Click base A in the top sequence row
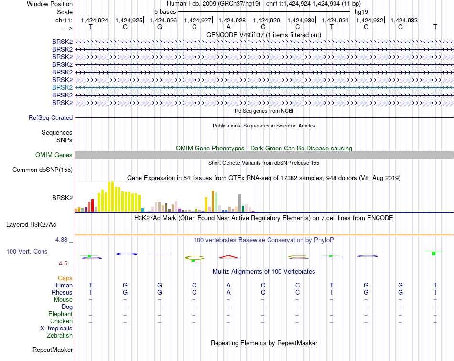This screenshot has height=361, width=454. pos(228,27)
